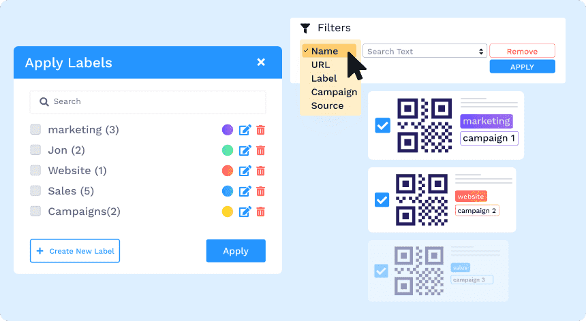Click the Sales (5) label name
Screen dimensions: 586x321
point(71,191)
